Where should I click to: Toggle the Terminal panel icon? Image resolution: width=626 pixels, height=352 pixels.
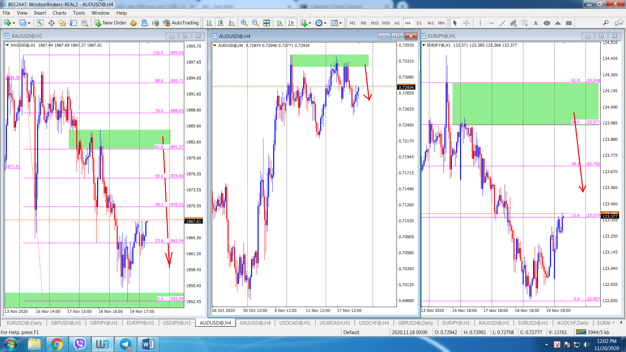pyautogui.click(x=74, y=23)
